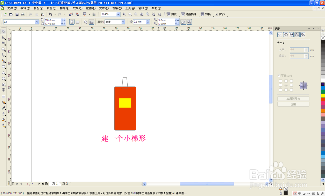Click the Undo icon on the toolbar
Image resolution: width=325 pixels, height=196 pixels.
[51, 14]
